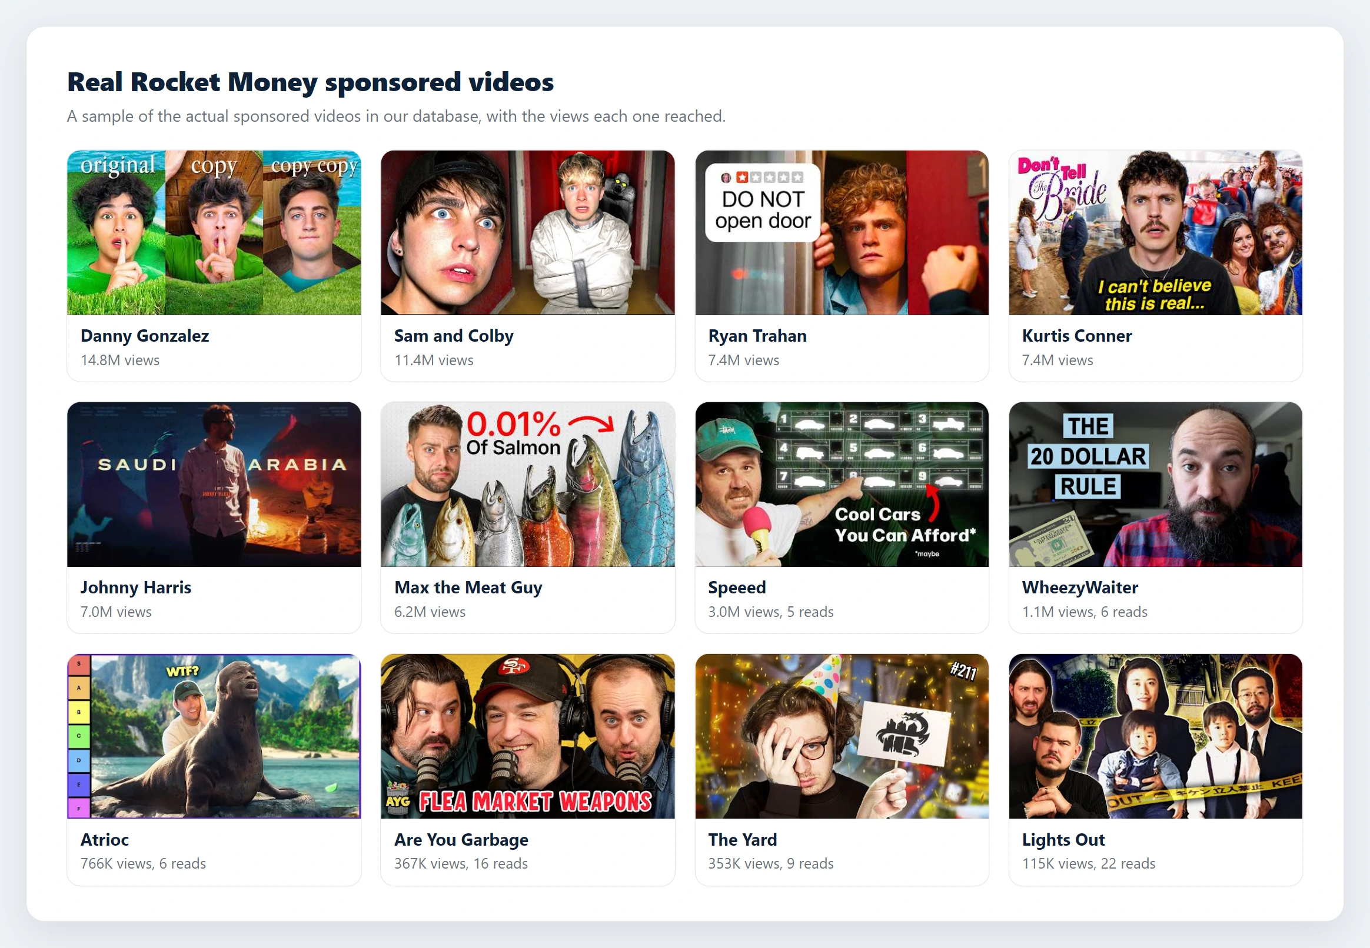This screenshot has height=948, width=1370.
Task: Click the WheezyWaiter channel name
Action: (x=1079, y=588)
